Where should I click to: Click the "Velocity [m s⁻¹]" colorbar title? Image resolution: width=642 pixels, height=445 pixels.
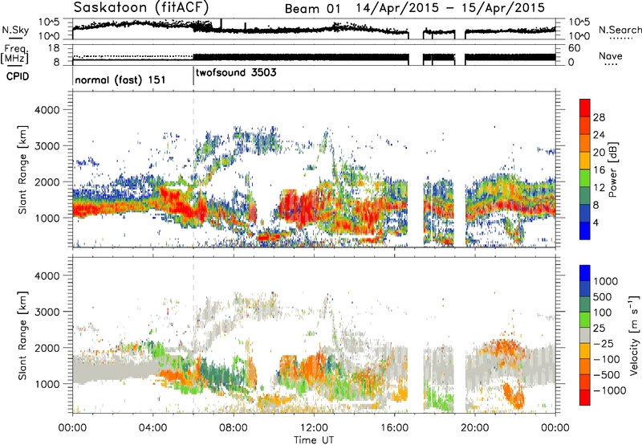(634, 336)
